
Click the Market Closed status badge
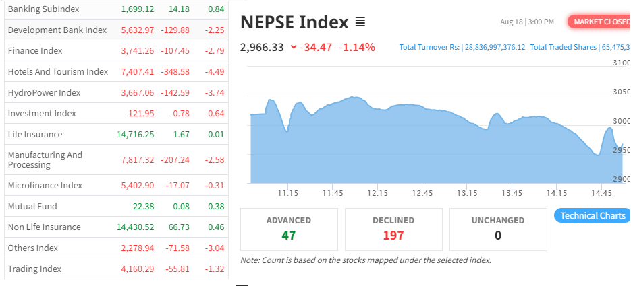(x=599, y=22)
